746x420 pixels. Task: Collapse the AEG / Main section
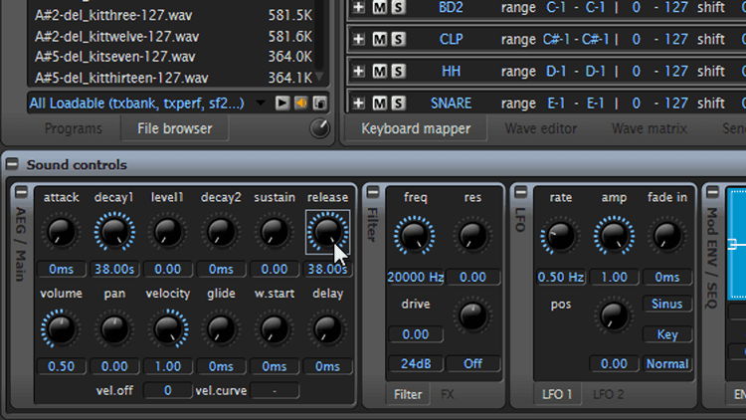pos(21,192)
